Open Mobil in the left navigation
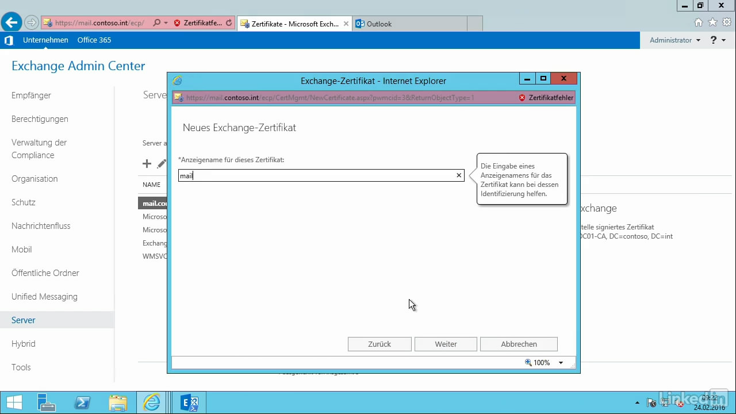Image resolution: width=736 pixels, height=414 pixels. (22, 250)
